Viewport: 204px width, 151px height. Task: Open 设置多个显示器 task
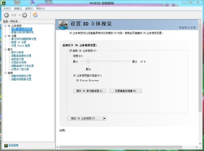20,69
